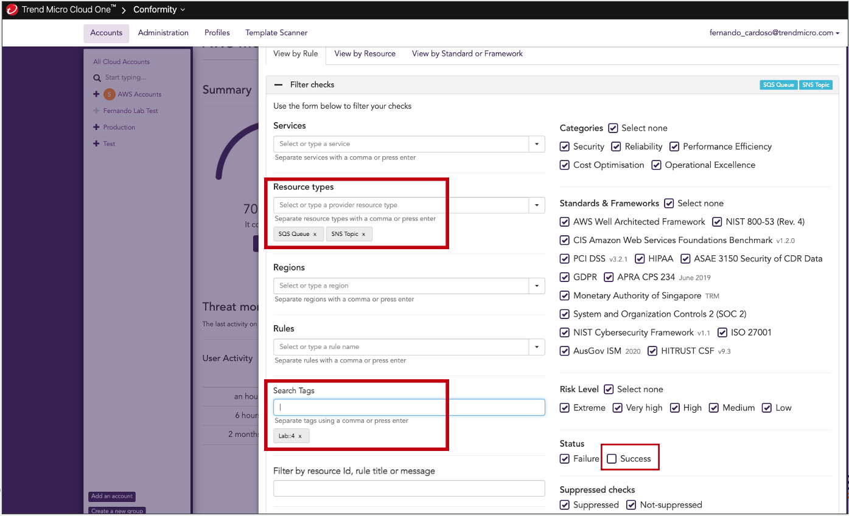
Task: Open the Services dropdown arrow
Action: (x=537, y=144)
